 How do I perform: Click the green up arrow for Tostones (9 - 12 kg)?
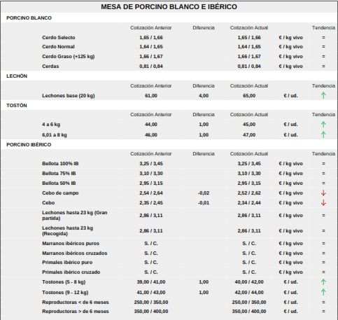click(323, 292)
